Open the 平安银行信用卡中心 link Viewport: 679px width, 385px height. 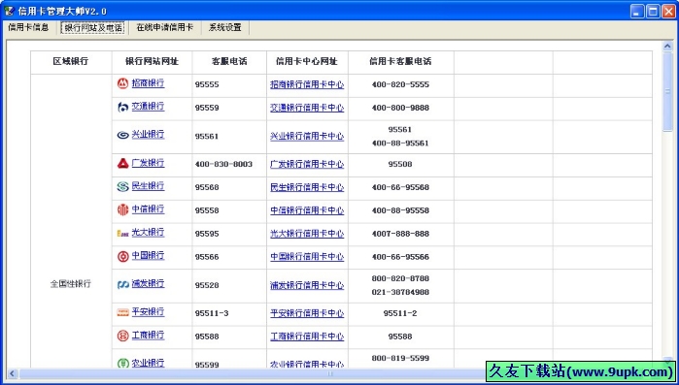click(307, 313)
